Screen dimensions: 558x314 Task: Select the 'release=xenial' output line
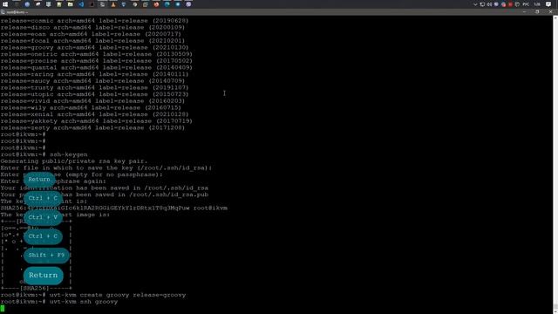[x=95, y=114]
